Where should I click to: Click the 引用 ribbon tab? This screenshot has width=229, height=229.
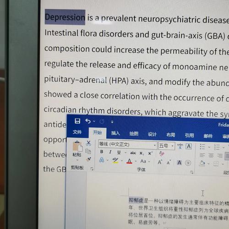coord(189,135)
